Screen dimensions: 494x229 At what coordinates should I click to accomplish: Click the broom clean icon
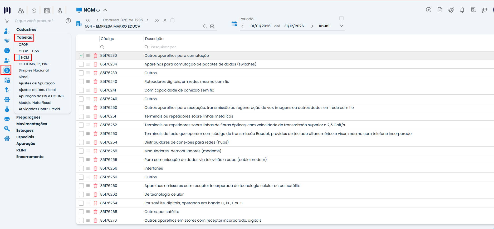point(451,10)
